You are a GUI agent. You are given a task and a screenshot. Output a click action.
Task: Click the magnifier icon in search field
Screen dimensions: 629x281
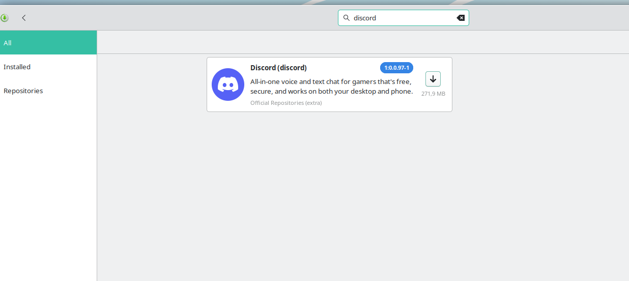[x=347, y=18]
